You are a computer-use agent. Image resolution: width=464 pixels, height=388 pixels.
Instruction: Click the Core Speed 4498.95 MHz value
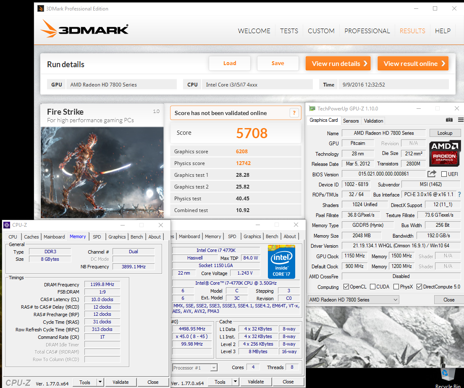[192, 328]
